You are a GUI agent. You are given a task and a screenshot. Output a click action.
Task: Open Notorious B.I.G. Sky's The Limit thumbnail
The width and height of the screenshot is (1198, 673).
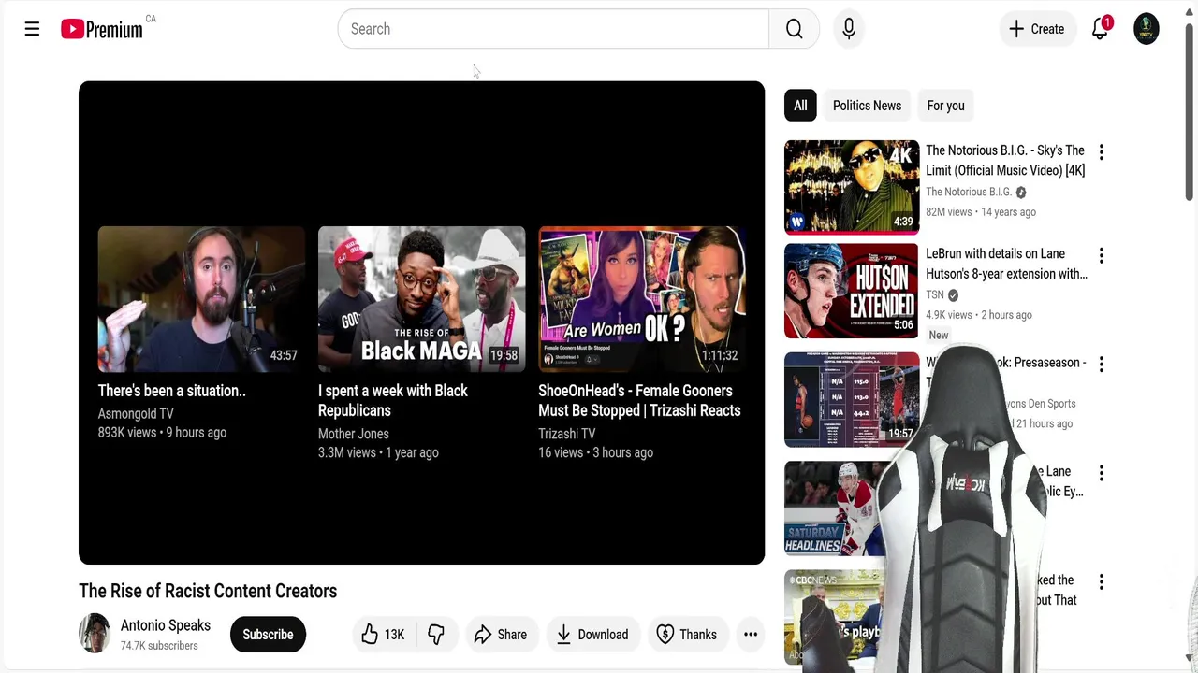(852, 186)
